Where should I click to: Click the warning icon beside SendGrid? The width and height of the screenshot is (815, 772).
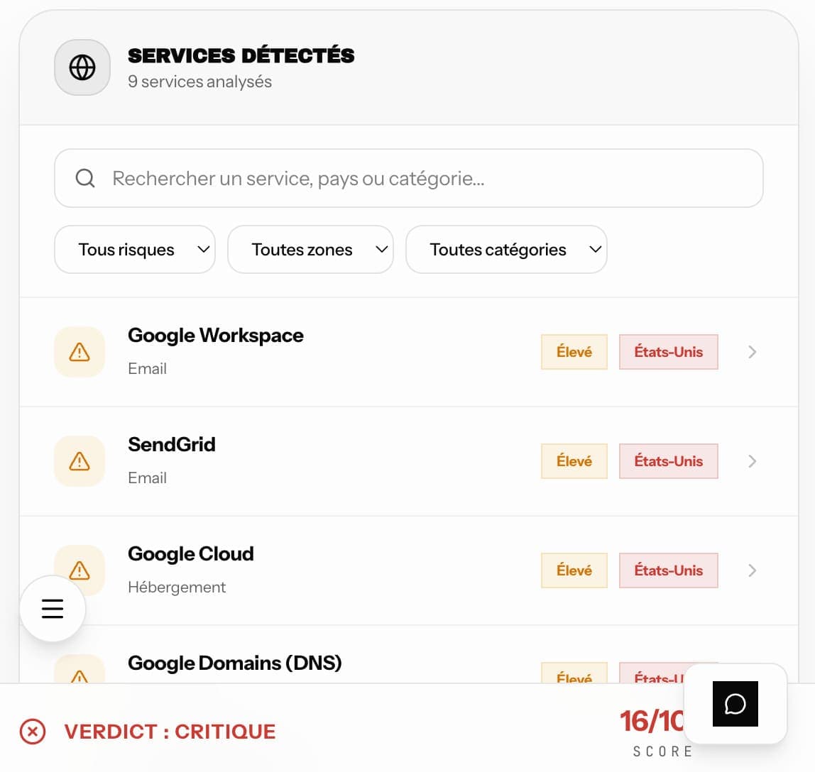tap(80, 461)
